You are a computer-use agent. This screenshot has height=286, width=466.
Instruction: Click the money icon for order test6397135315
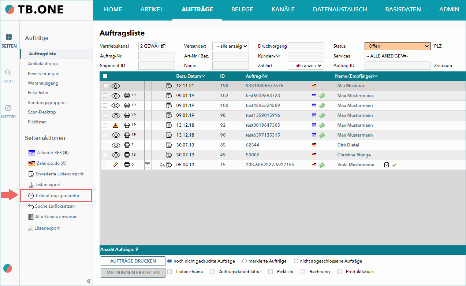[322, 135]
